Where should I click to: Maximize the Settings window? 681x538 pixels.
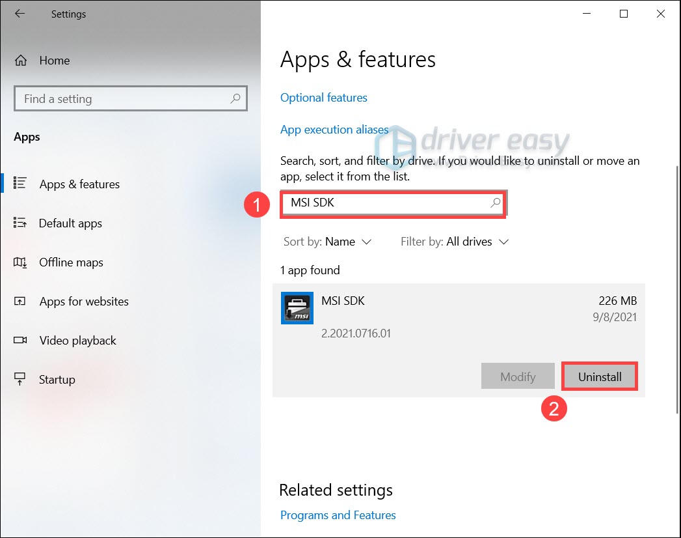click(x=624, y=14)
